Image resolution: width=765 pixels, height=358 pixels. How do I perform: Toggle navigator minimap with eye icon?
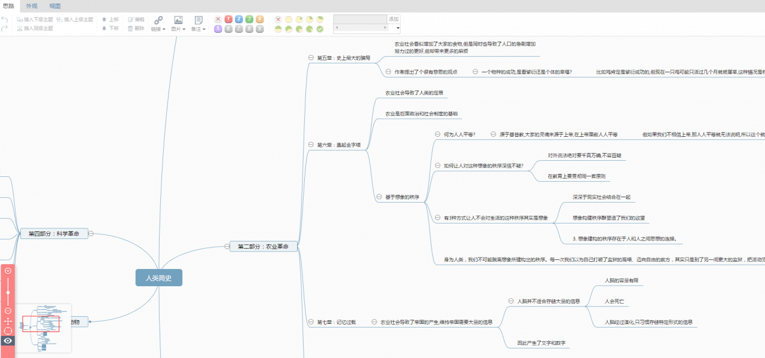tap(8, 341)
